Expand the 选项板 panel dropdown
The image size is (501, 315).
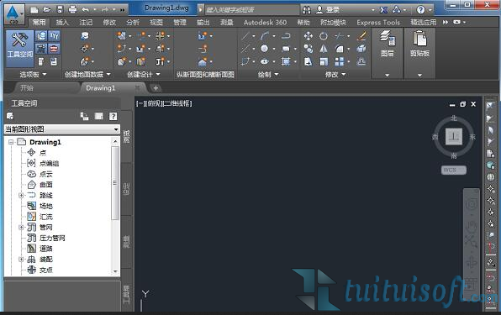[x=33, y=75]
